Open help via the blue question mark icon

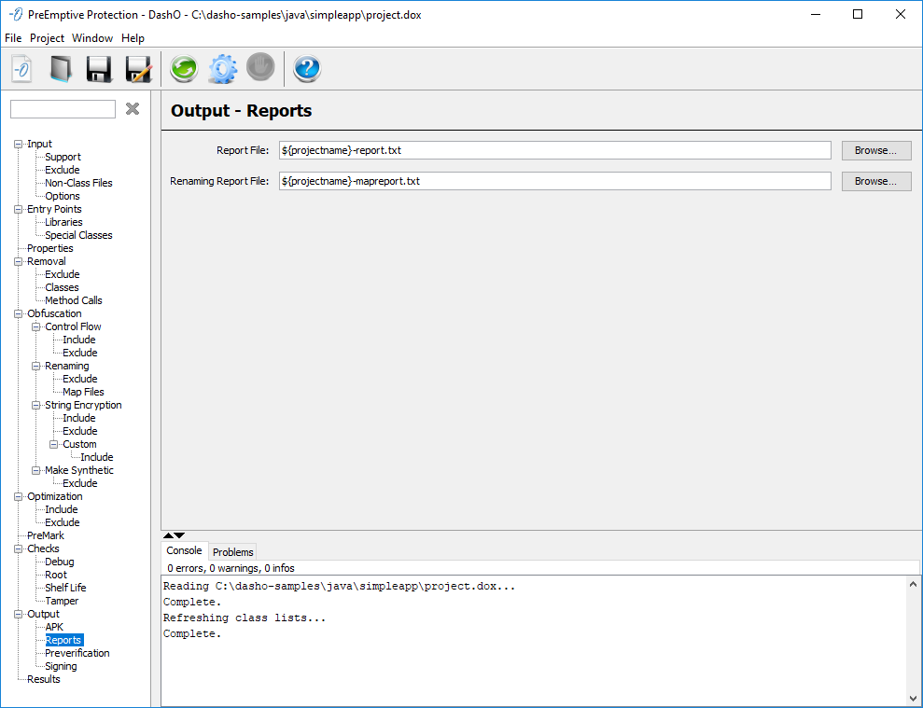click(x=307, y=69)
